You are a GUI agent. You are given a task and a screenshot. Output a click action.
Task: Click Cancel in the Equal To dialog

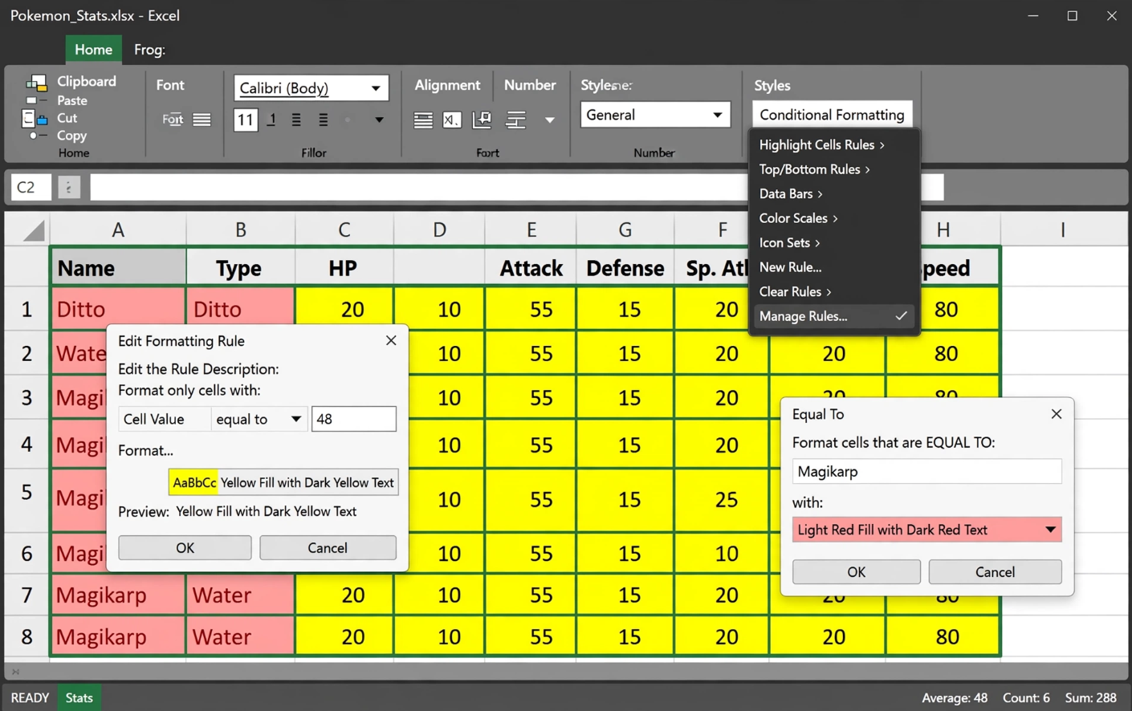coord(996,572)
